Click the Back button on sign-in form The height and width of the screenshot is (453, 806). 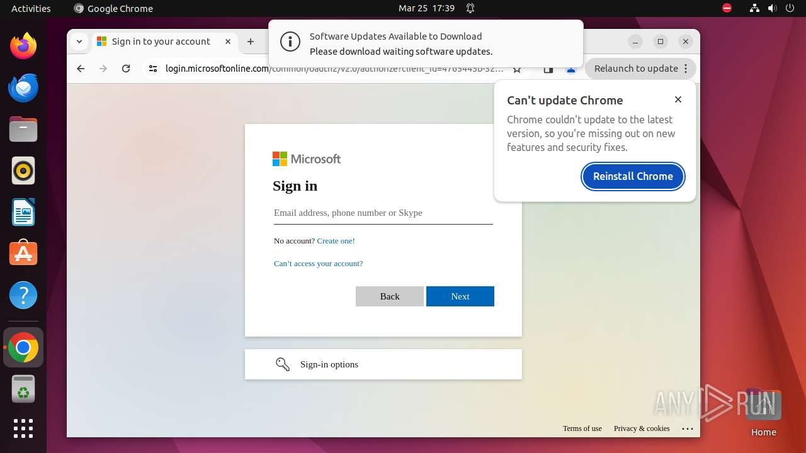click(x=390, y=296)
